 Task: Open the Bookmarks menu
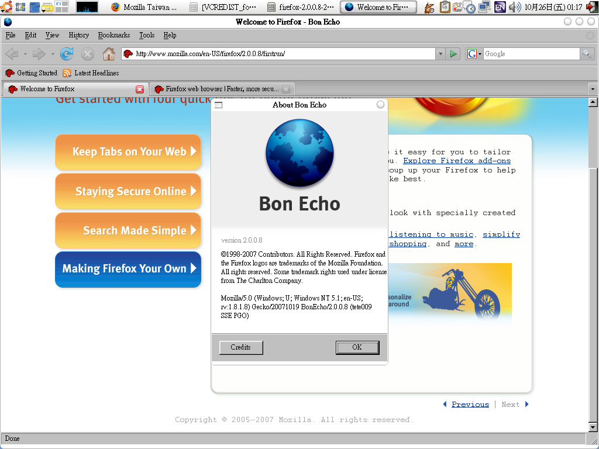click(x=114, y=35)
